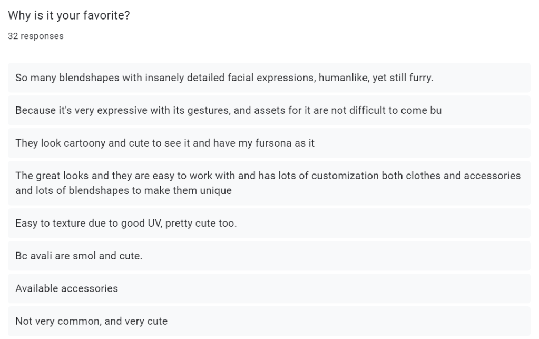Select the "Not very common, and very cute" response

click(91, 321)
